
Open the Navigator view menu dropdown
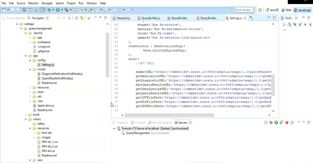coord(96,18)
